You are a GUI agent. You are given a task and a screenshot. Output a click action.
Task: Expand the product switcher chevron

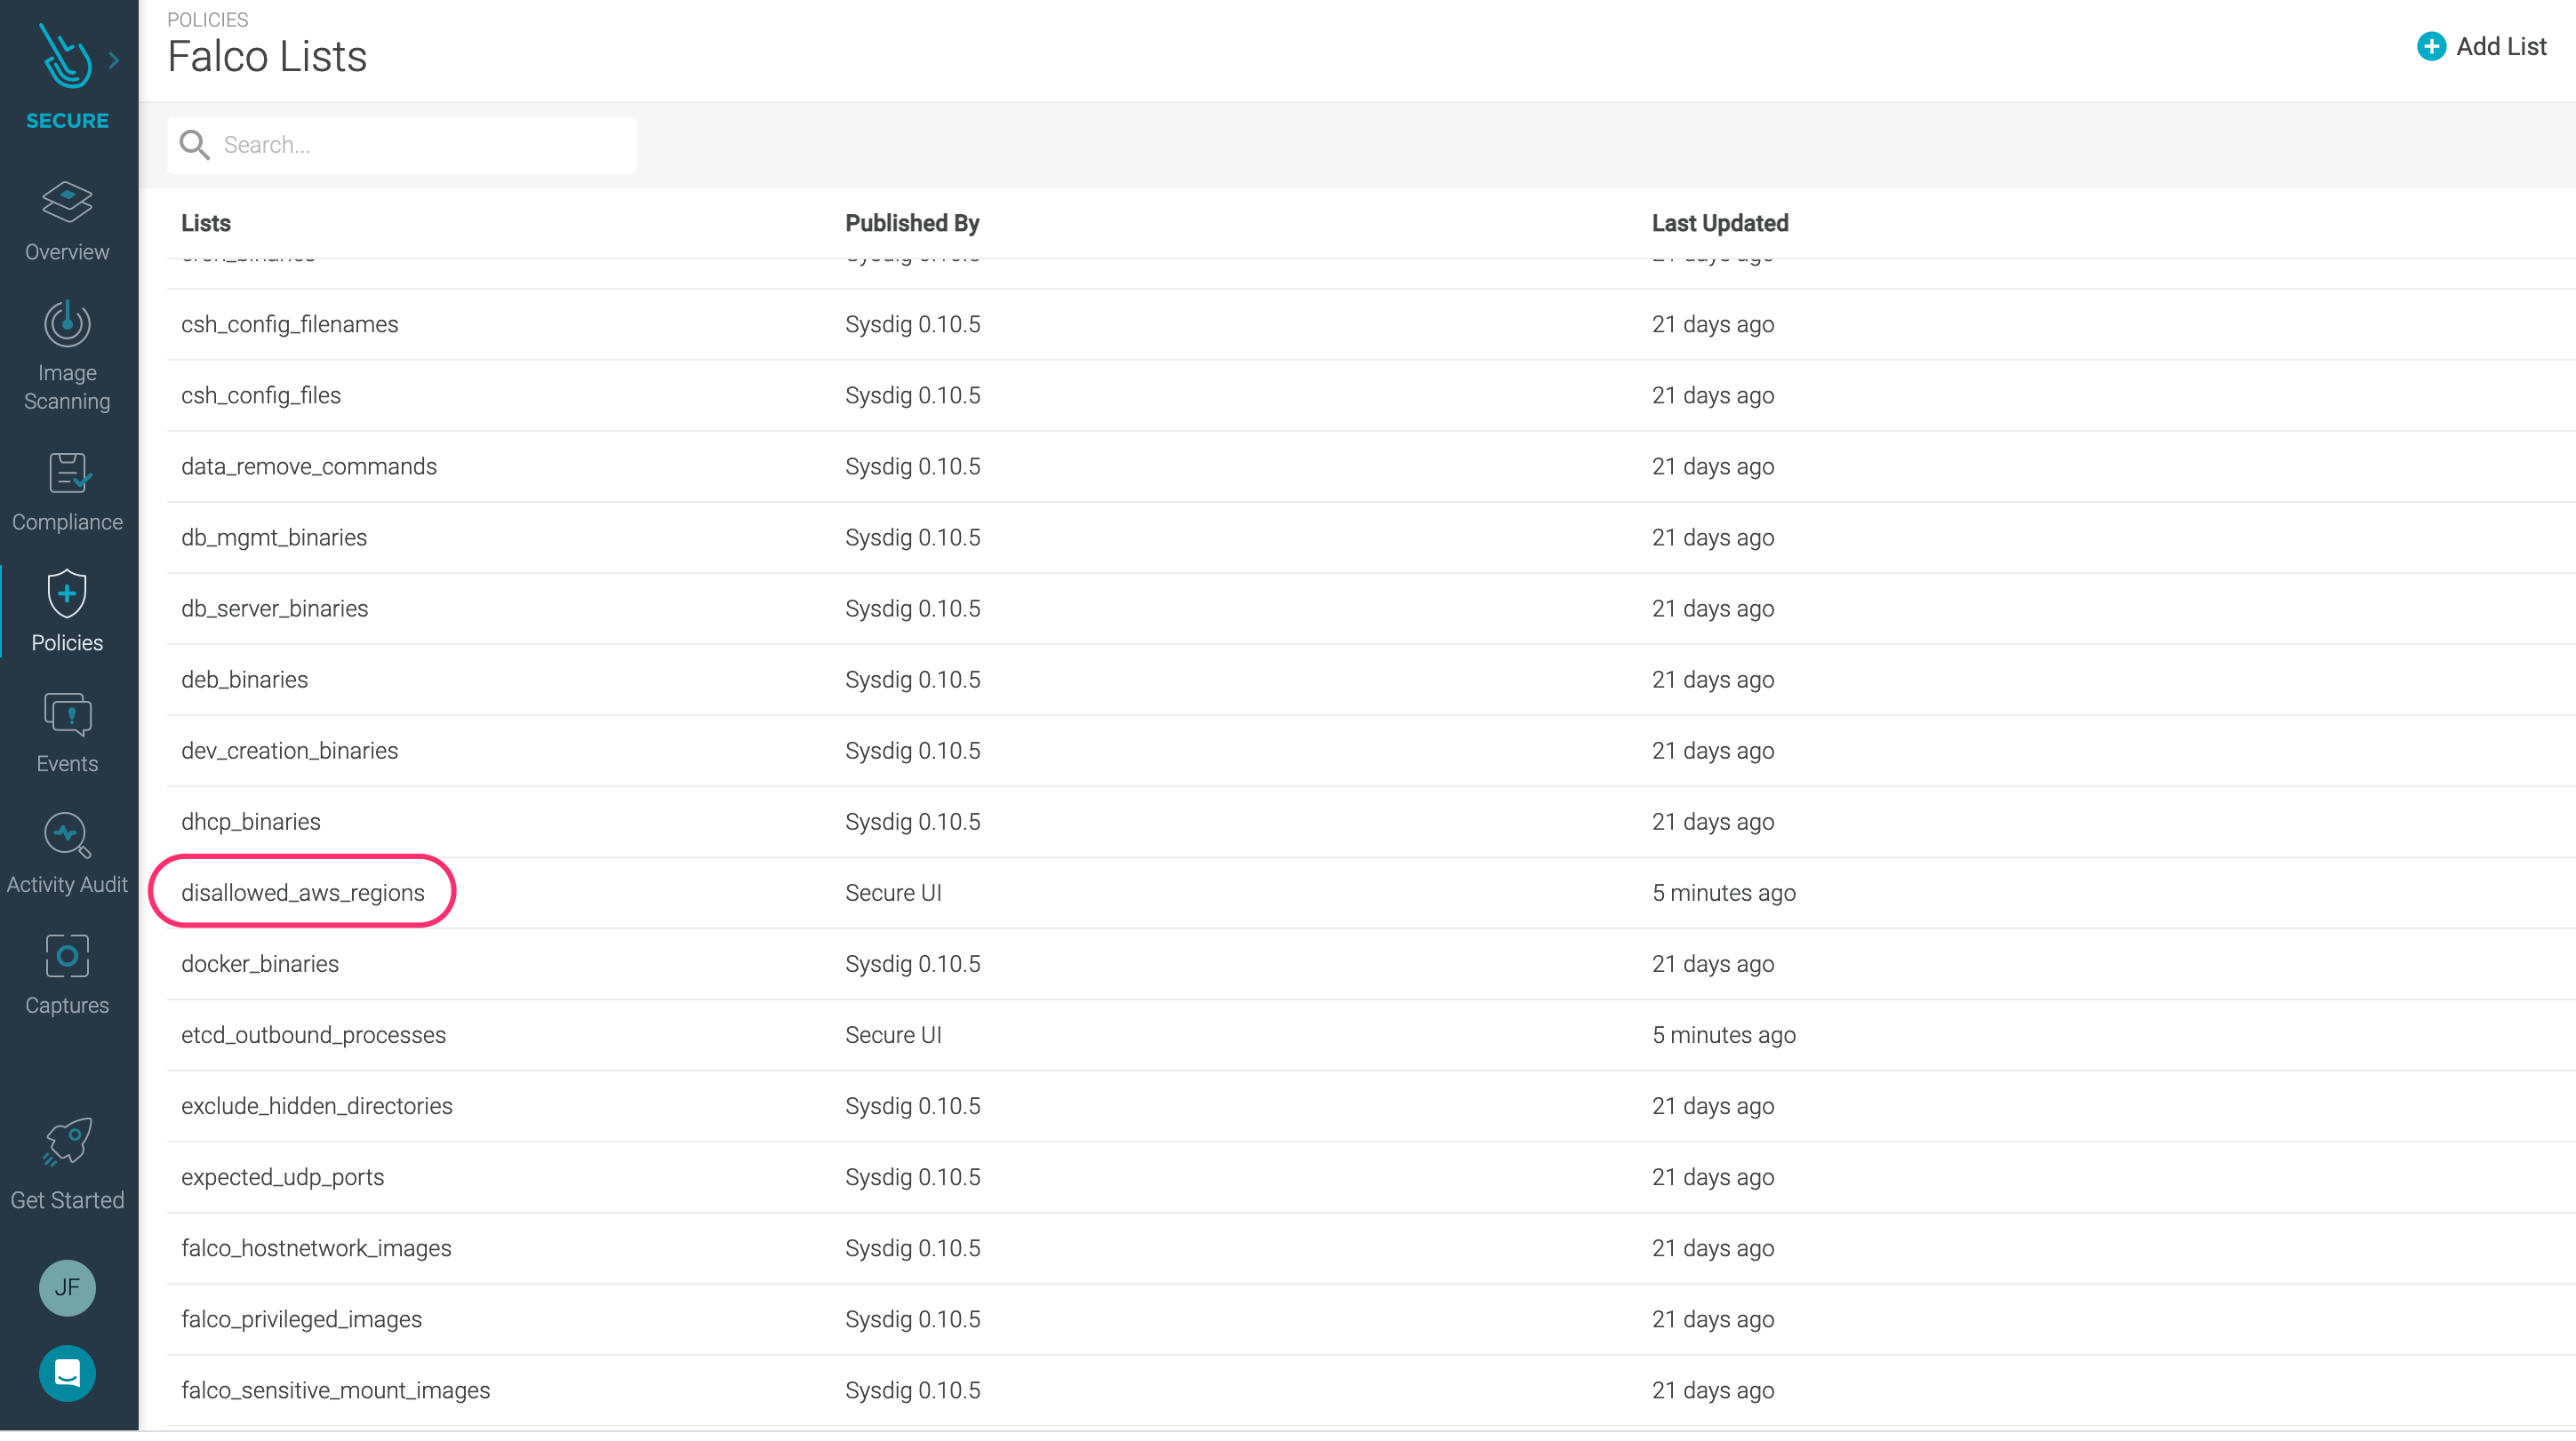(114, 60)
